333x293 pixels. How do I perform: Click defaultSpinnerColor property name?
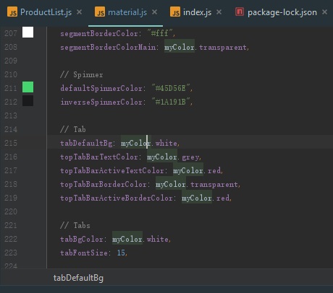coord(101,88)
